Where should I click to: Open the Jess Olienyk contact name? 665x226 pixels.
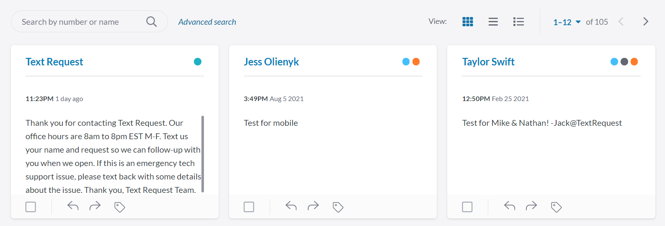pyautogui.click(x=271, y=62)
